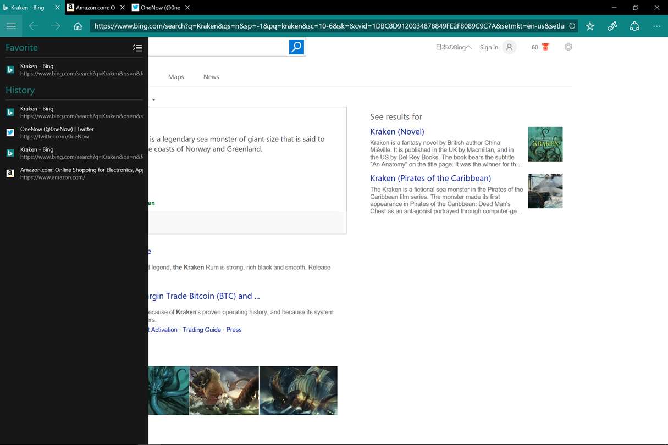Click the rewards points count 60

coord(535,47)
